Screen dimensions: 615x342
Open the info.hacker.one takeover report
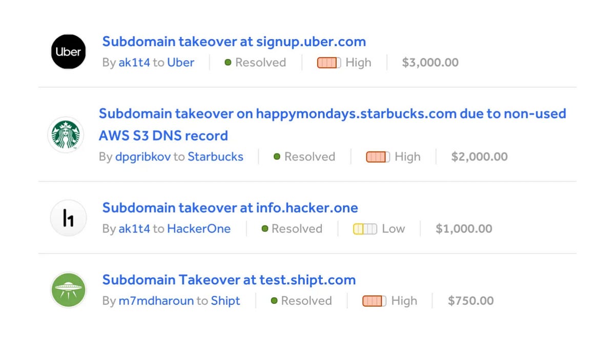[x=230, y=207]
